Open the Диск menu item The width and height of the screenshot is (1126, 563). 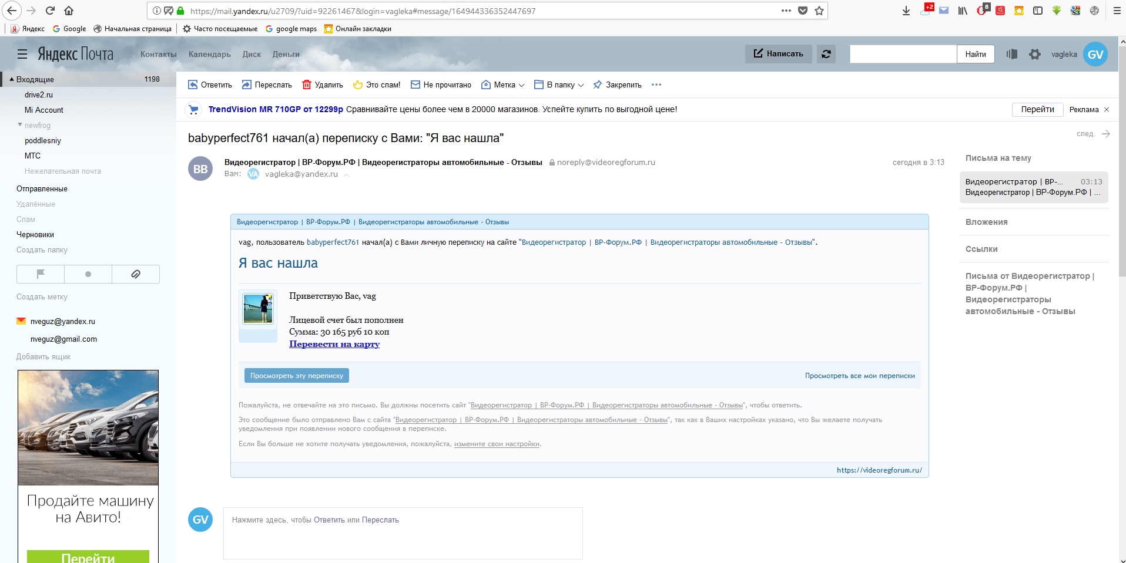pos(252,54)
